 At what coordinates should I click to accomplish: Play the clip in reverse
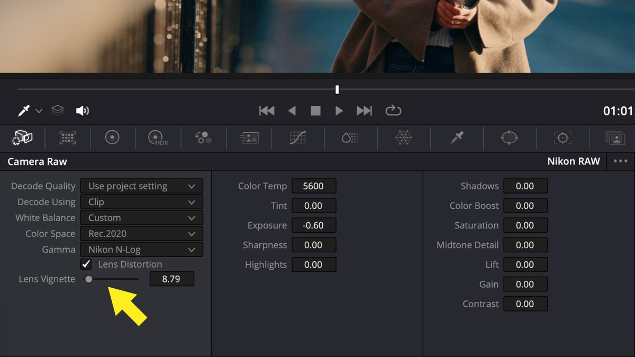292,111
